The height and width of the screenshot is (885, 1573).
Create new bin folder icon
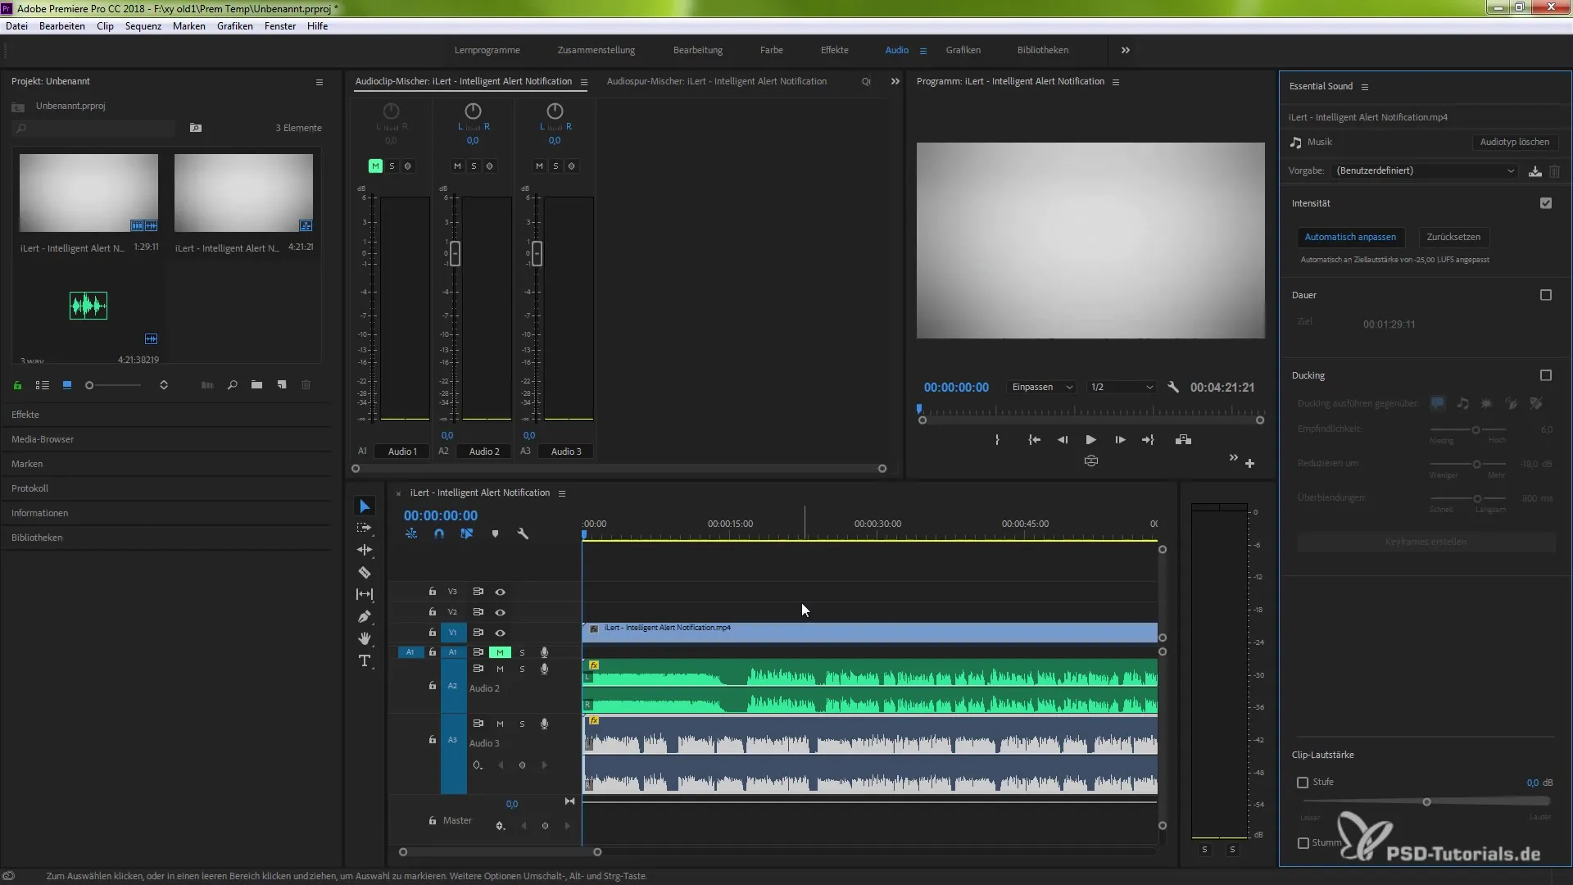256,385
